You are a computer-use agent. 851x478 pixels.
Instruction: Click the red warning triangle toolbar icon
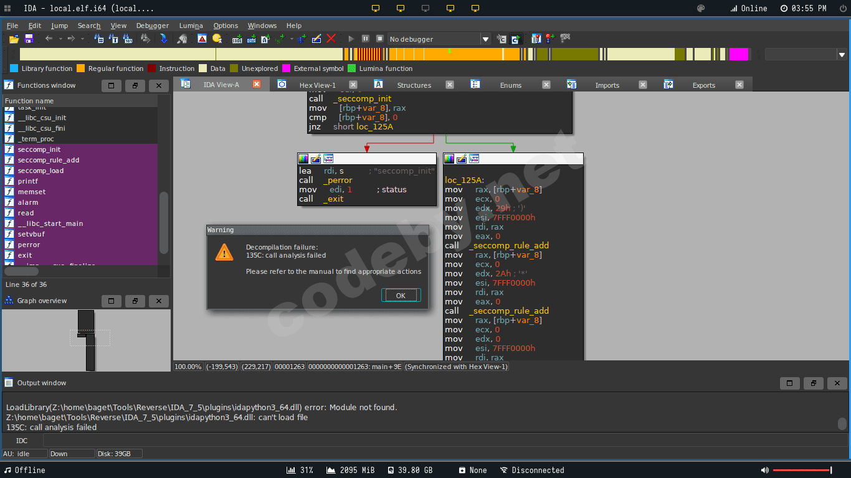[x=202, y=39]
